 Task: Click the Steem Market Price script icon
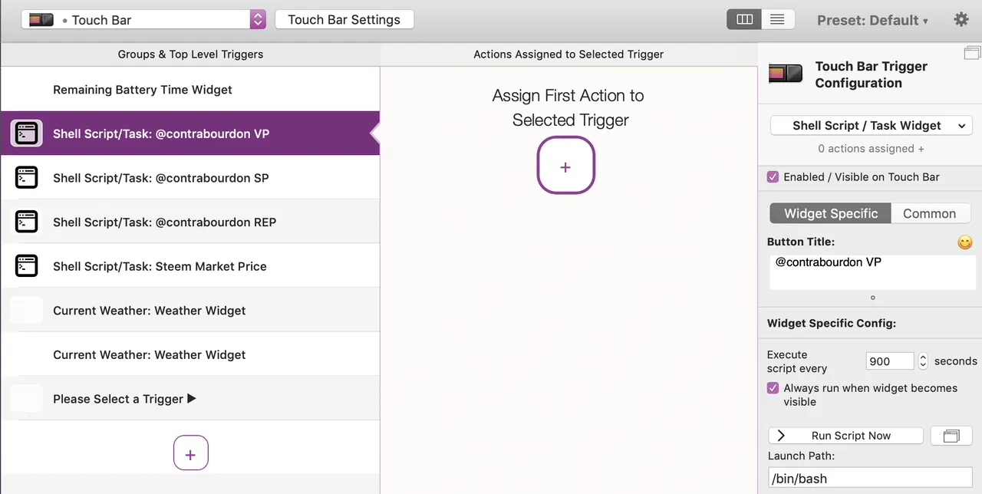point(27,266)
